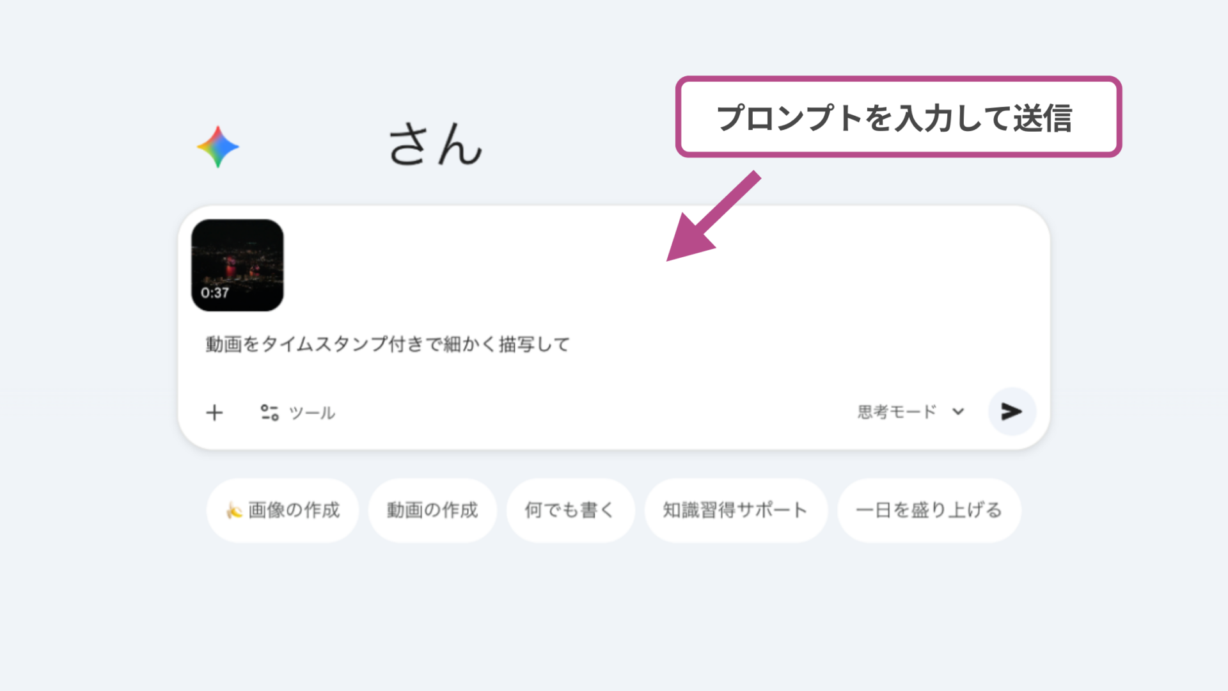The width and height of the screenshot is (1228, 691).
Task: Click the 知識習得サポート suggestion chip
Action: click(736, 510)
